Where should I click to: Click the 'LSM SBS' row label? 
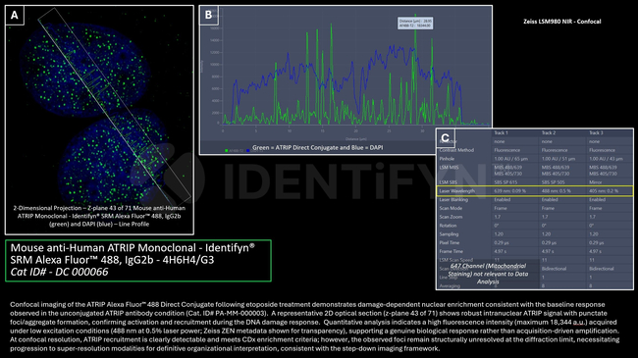[x=448, y=182]
